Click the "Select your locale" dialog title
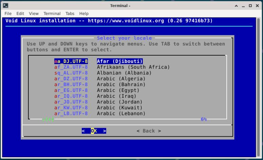Image resolution: width=263 pixels, height=160 pixels. click(x=124, y=38)
